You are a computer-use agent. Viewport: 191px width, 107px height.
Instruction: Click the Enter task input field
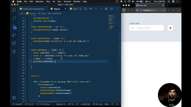click(x=147, y=28)
